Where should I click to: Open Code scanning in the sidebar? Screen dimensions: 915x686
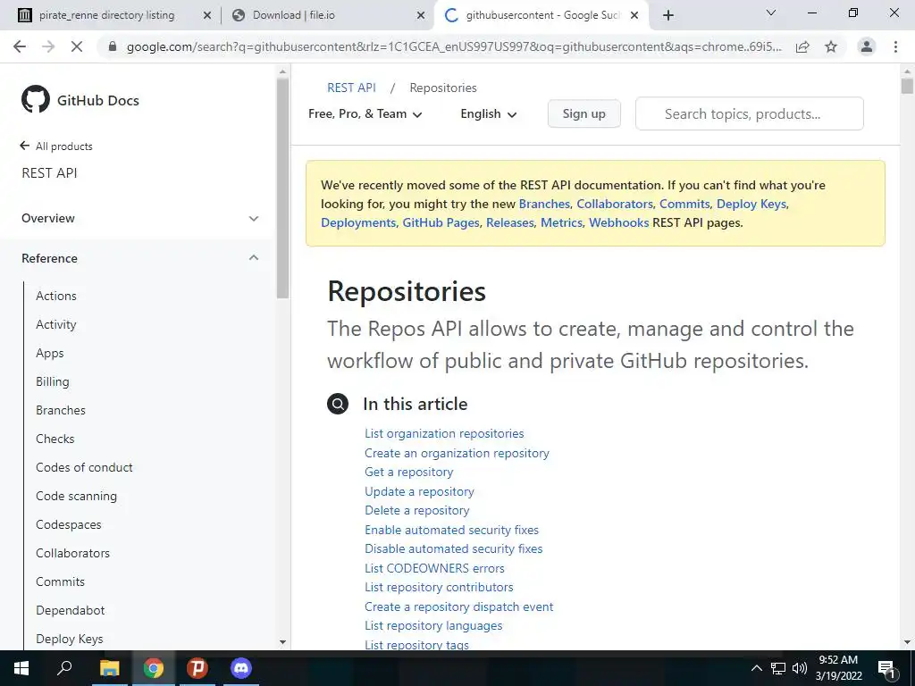click(77, 496)
